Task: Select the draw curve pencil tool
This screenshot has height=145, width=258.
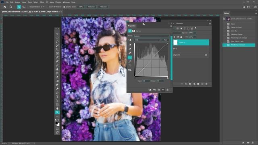Action: (x=130, y=62)
